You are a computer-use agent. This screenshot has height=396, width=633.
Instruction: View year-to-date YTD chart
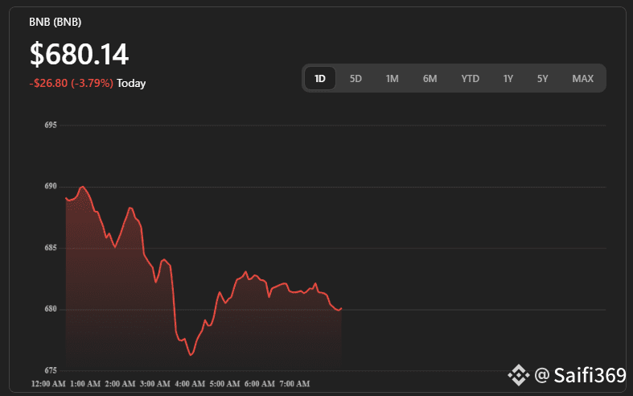(471, 78)
